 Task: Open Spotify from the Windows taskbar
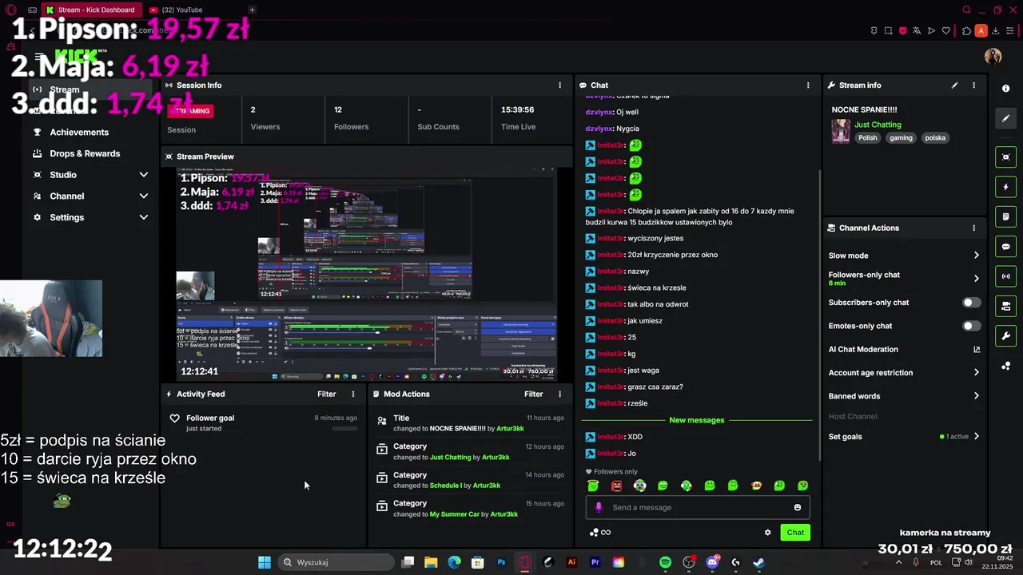tap(666, 562)
